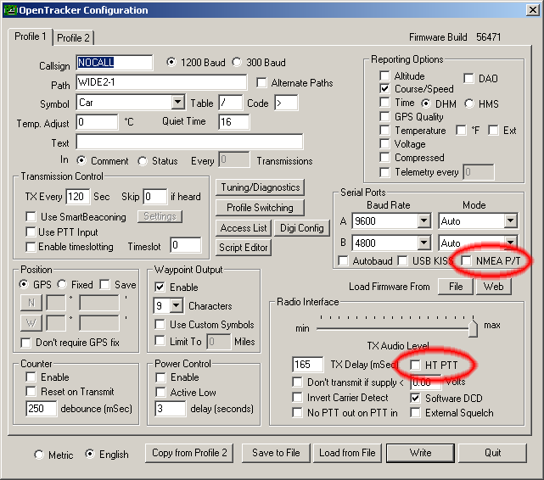Screen dimensions: 544x480
Task: Enable the Compressed checkbox
Action: [384, 158]
